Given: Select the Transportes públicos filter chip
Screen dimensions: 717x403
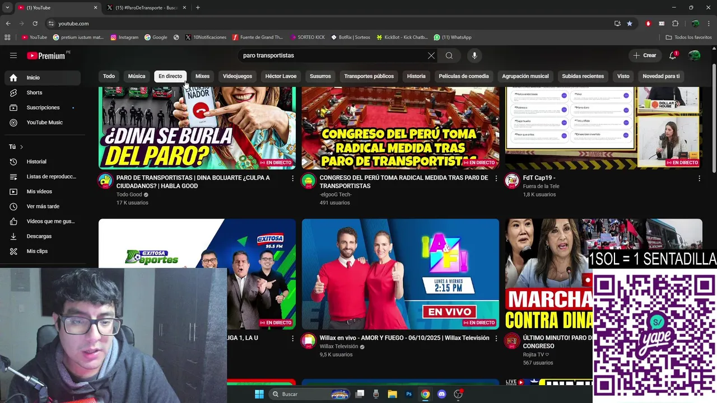Looking at the screenshot, I should tap(369, 76).
